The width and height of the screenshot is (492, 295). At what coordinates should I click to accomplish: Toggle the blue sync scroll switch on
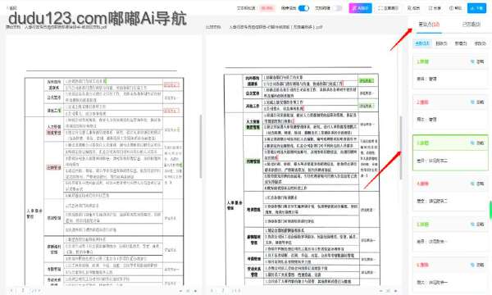(303, 8)
